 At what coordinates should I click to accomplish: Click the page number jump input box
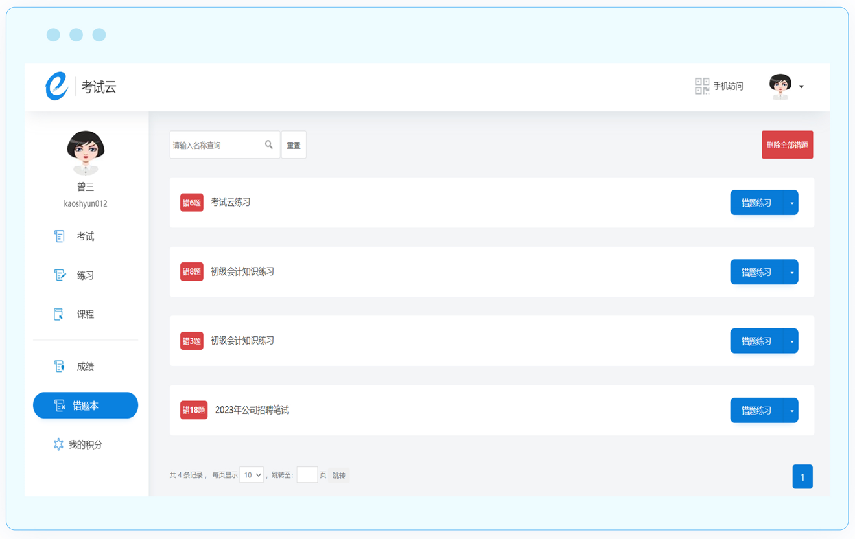[x=307, y=475]
